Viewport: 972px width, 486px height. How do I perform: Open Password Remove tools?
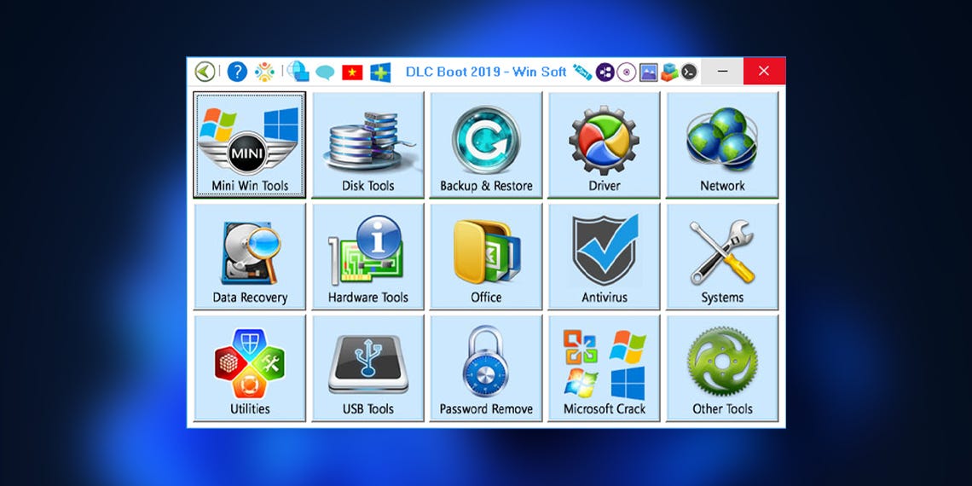point(486,368)
